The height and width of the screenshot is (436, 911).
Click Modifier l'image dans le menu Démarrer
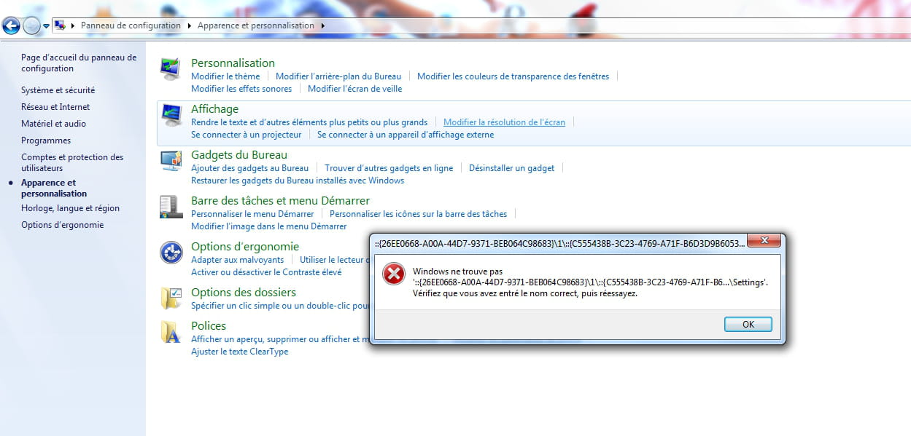point(269,226)
